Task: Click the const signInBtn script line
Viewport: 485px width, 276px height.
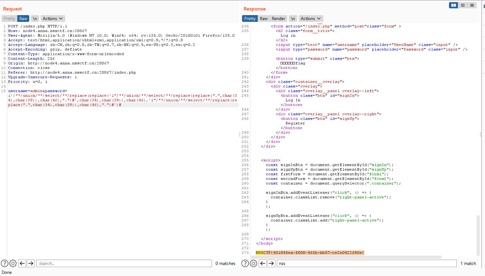Action: (329, 165)
